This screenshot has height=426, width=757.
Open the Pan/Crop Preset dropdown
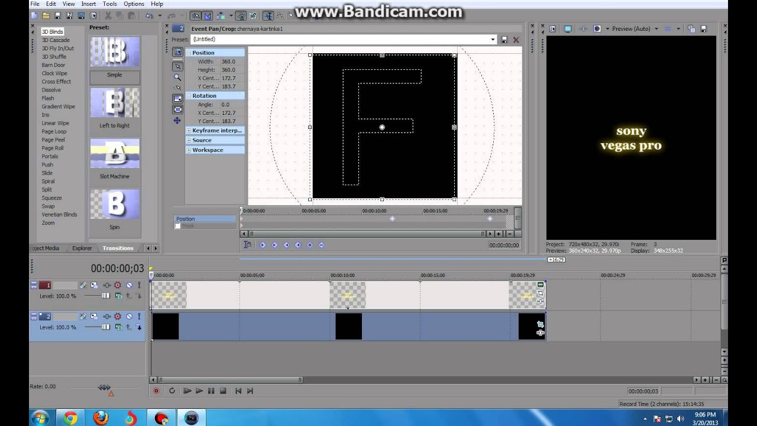coord(493,40)
